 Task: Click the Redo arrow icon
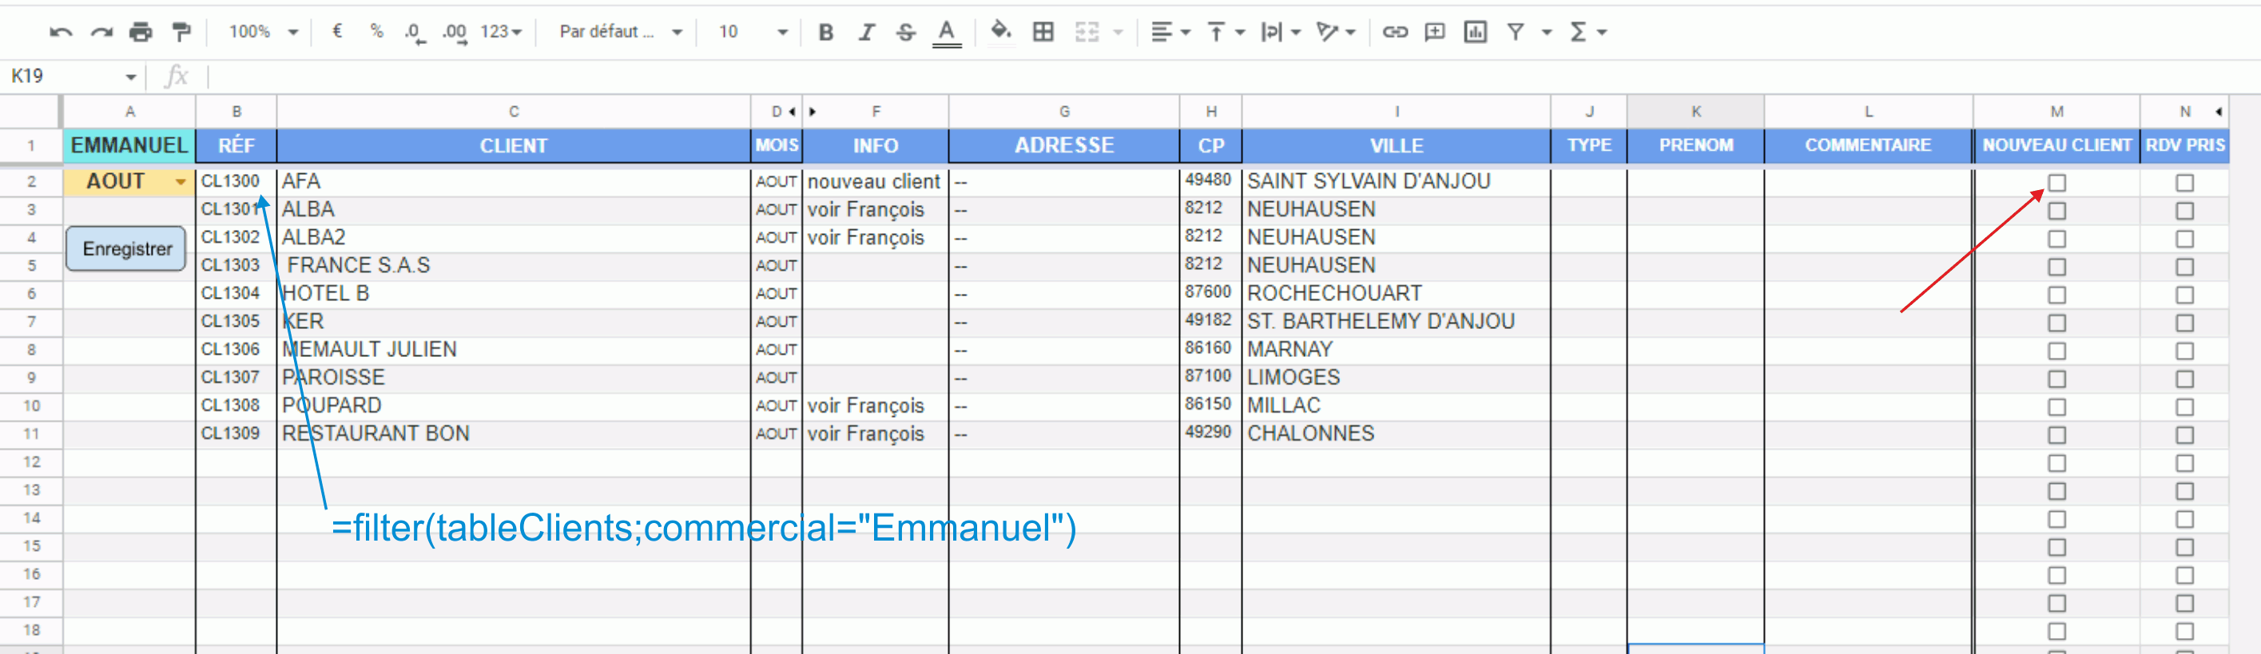(101, 33)
